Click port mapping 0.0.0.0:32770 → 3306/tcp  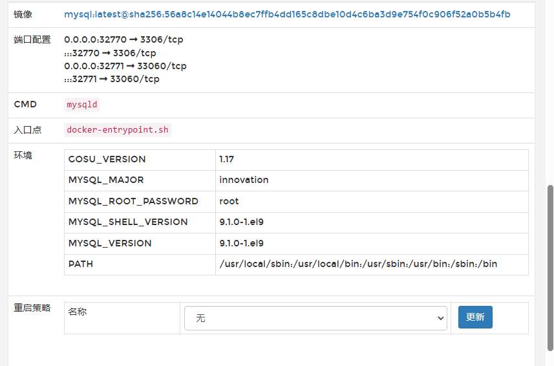point(123,39)
